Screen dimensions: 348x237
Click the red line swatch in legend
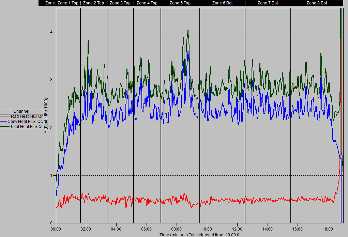click(5, 116)
